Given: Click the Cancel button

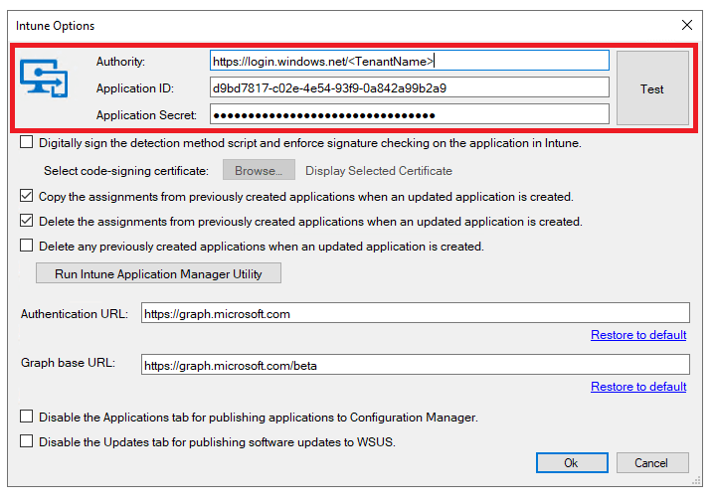Looking at the screenshot, I should pyautogui.click(x=652, y=463).
